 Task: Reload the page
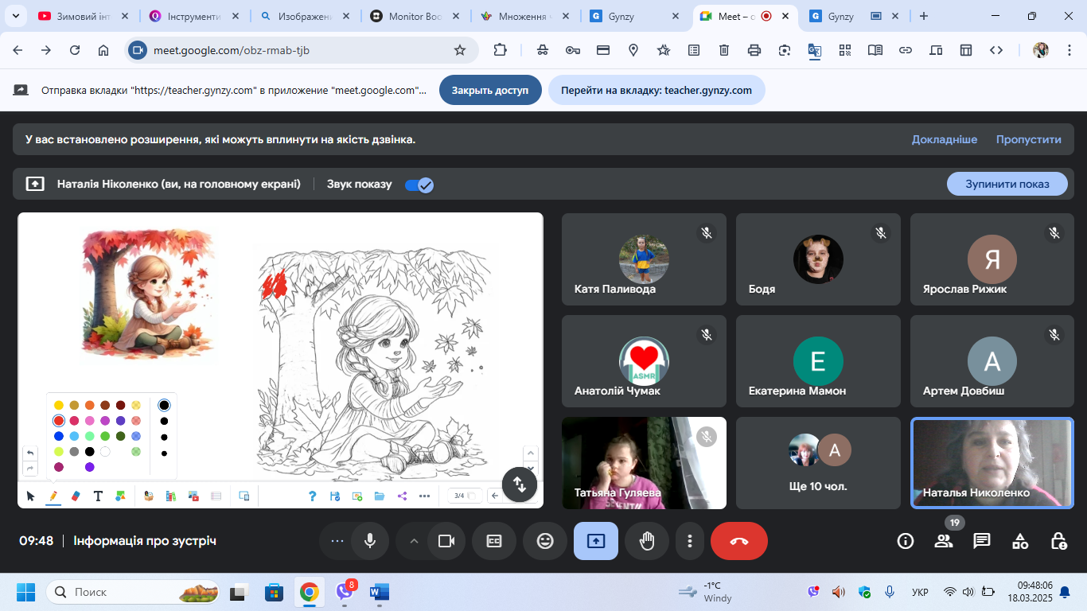pyautogui.click(x=75, y=50)
